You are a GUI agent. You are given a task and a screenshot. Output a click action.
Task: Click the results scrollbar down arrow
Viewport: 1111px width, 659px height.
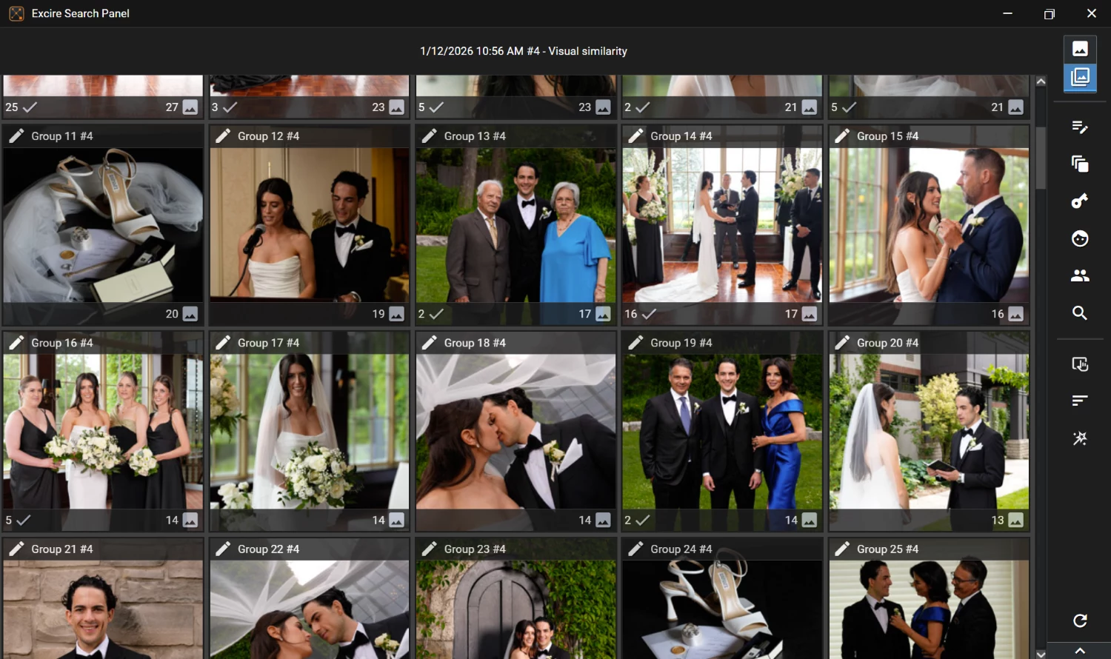tap(1041, 654)
